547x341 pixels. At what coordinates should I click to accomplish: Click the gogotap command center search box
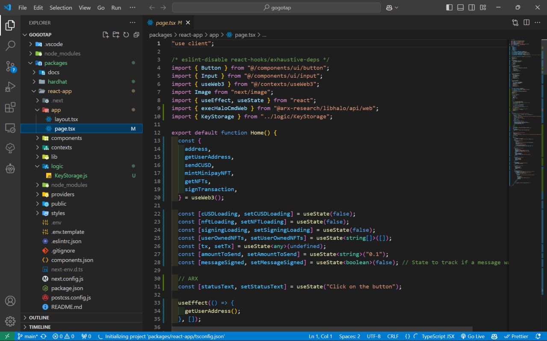click(x=276, y=8)
